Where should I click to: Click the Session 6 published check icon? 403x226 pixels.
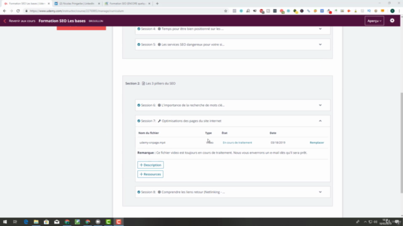[x=139, y=105]
